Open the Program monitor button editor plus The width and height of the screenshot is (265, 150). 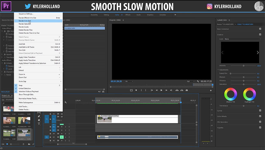click(x=211, y=91)
